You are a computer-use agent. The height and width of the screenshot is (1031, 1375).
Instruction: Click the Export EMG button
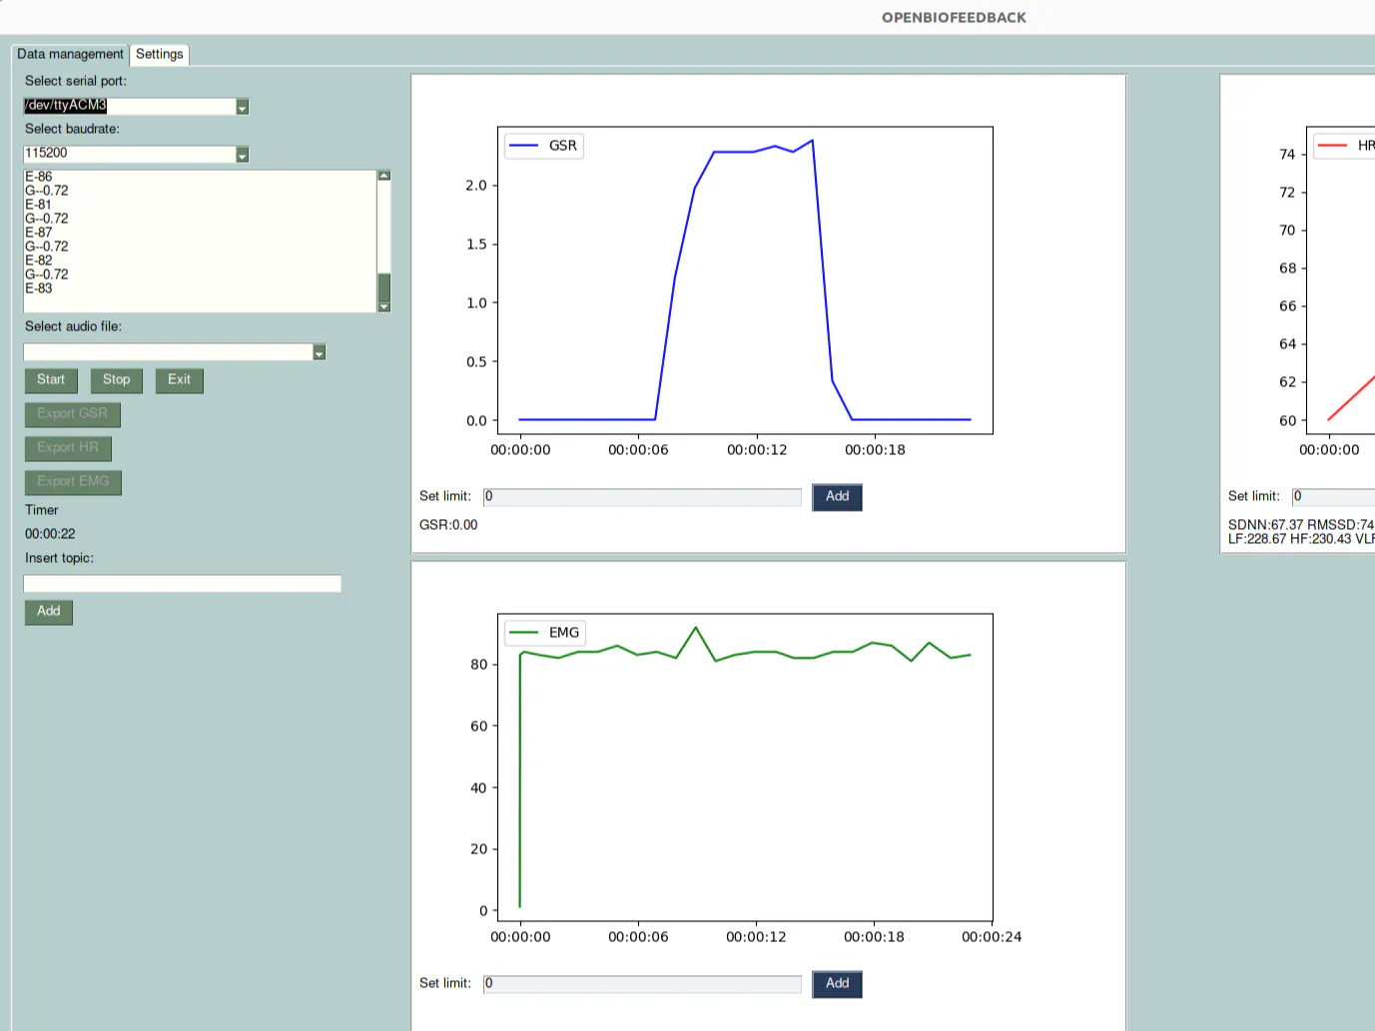coord(73,482)
